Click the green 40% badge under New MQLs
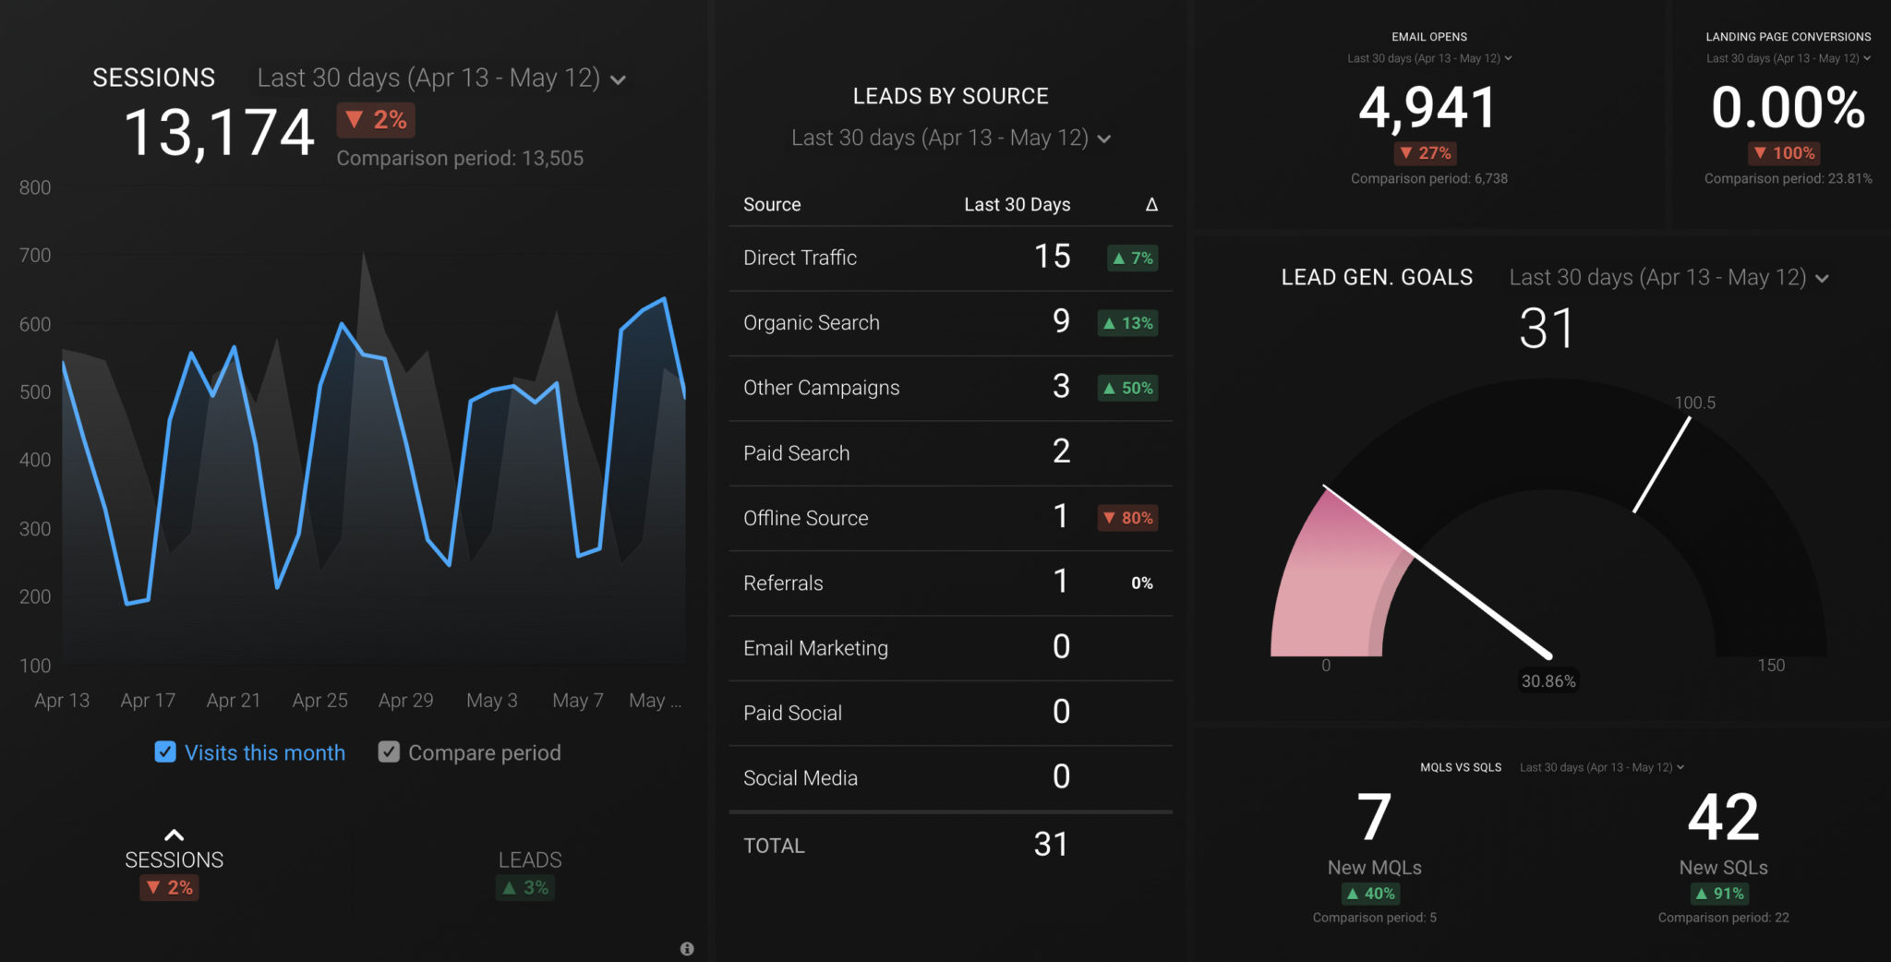This screenshot has width=1891, height=962. 1372,893
